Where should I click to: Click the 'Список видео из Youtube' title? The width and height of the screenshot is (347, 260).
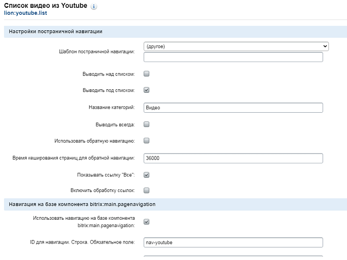coord(46,6)
